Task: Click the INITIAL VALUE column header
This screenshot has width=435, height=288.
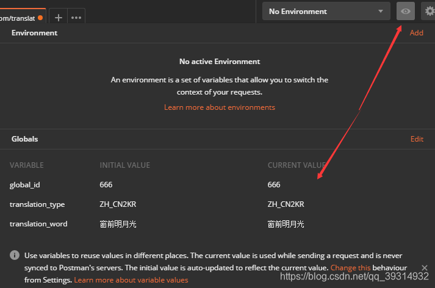Action: click(x=125, y=165)
